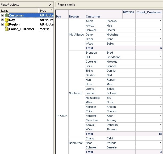This screenshot has height=154, width=163.
Task: Click customer first name Micheline
Action: coord(112,35)
